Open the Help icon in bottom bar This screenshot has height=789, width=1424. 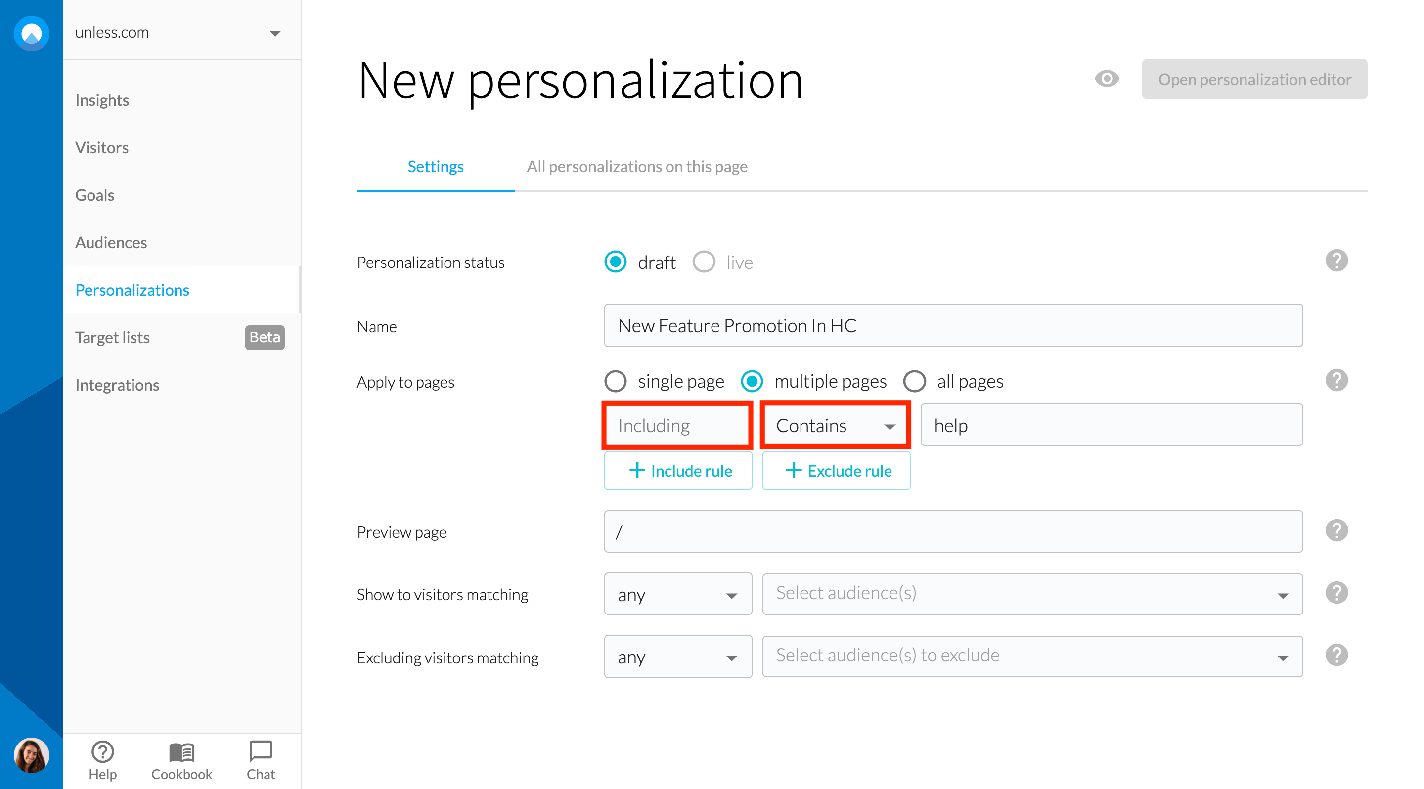coord(102,752)
